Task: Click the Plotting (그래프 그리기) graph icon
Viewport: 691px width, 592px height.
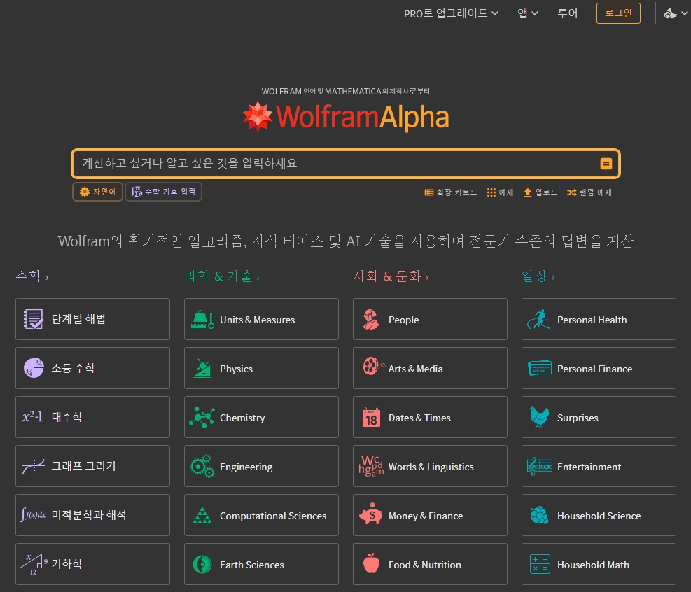Action: click(34, 466)
